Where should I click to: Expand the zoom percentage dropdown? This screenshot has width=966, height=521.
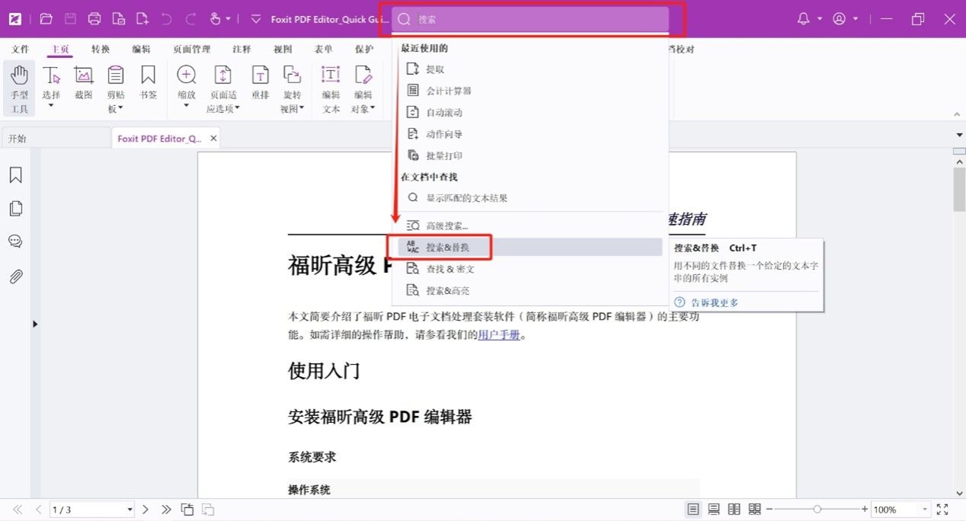click(x=925, y=510)
